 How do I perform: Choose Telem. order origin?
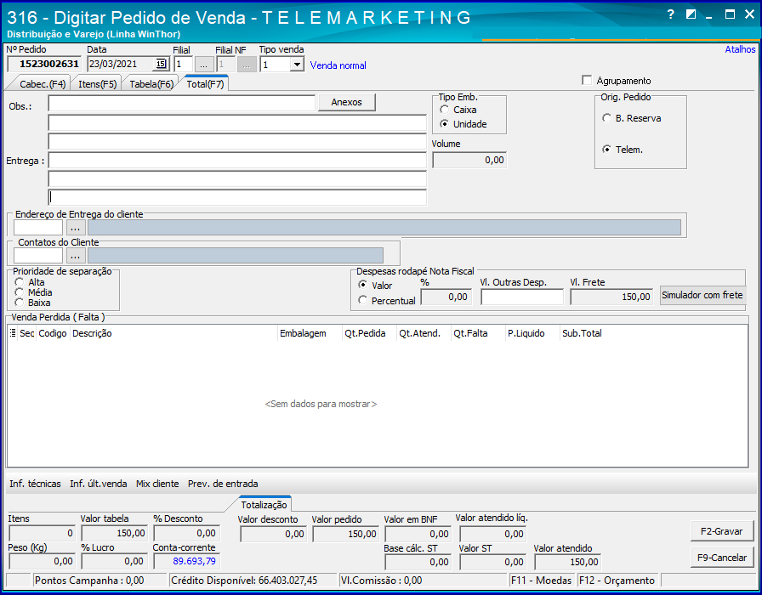pyautogui.click(x=606, y=150)
